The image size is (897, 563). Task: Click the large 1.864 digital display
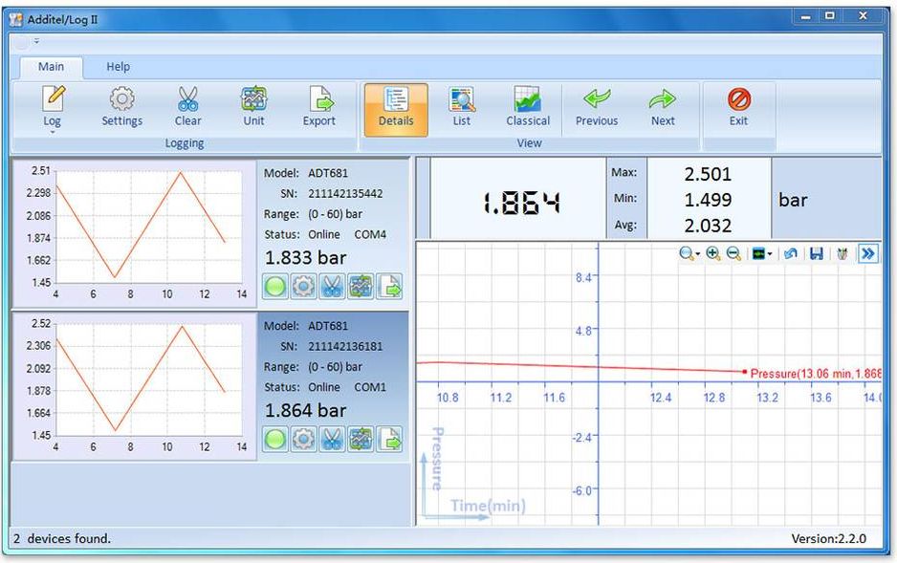tap(520, 203)
